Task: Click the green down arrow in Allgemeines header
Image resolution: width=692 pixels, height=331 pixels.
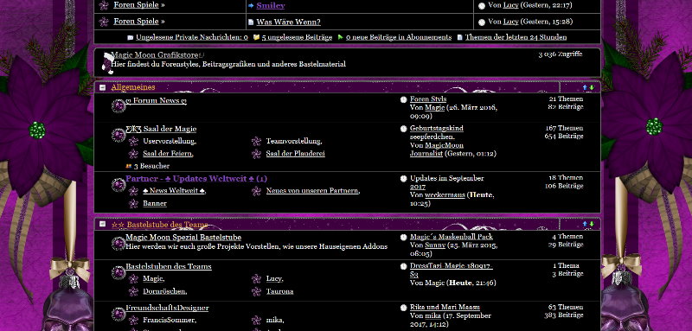Action: 592,87
